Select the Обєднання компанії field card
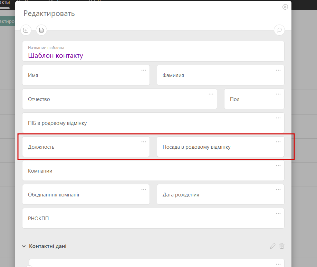 point(86,195)
